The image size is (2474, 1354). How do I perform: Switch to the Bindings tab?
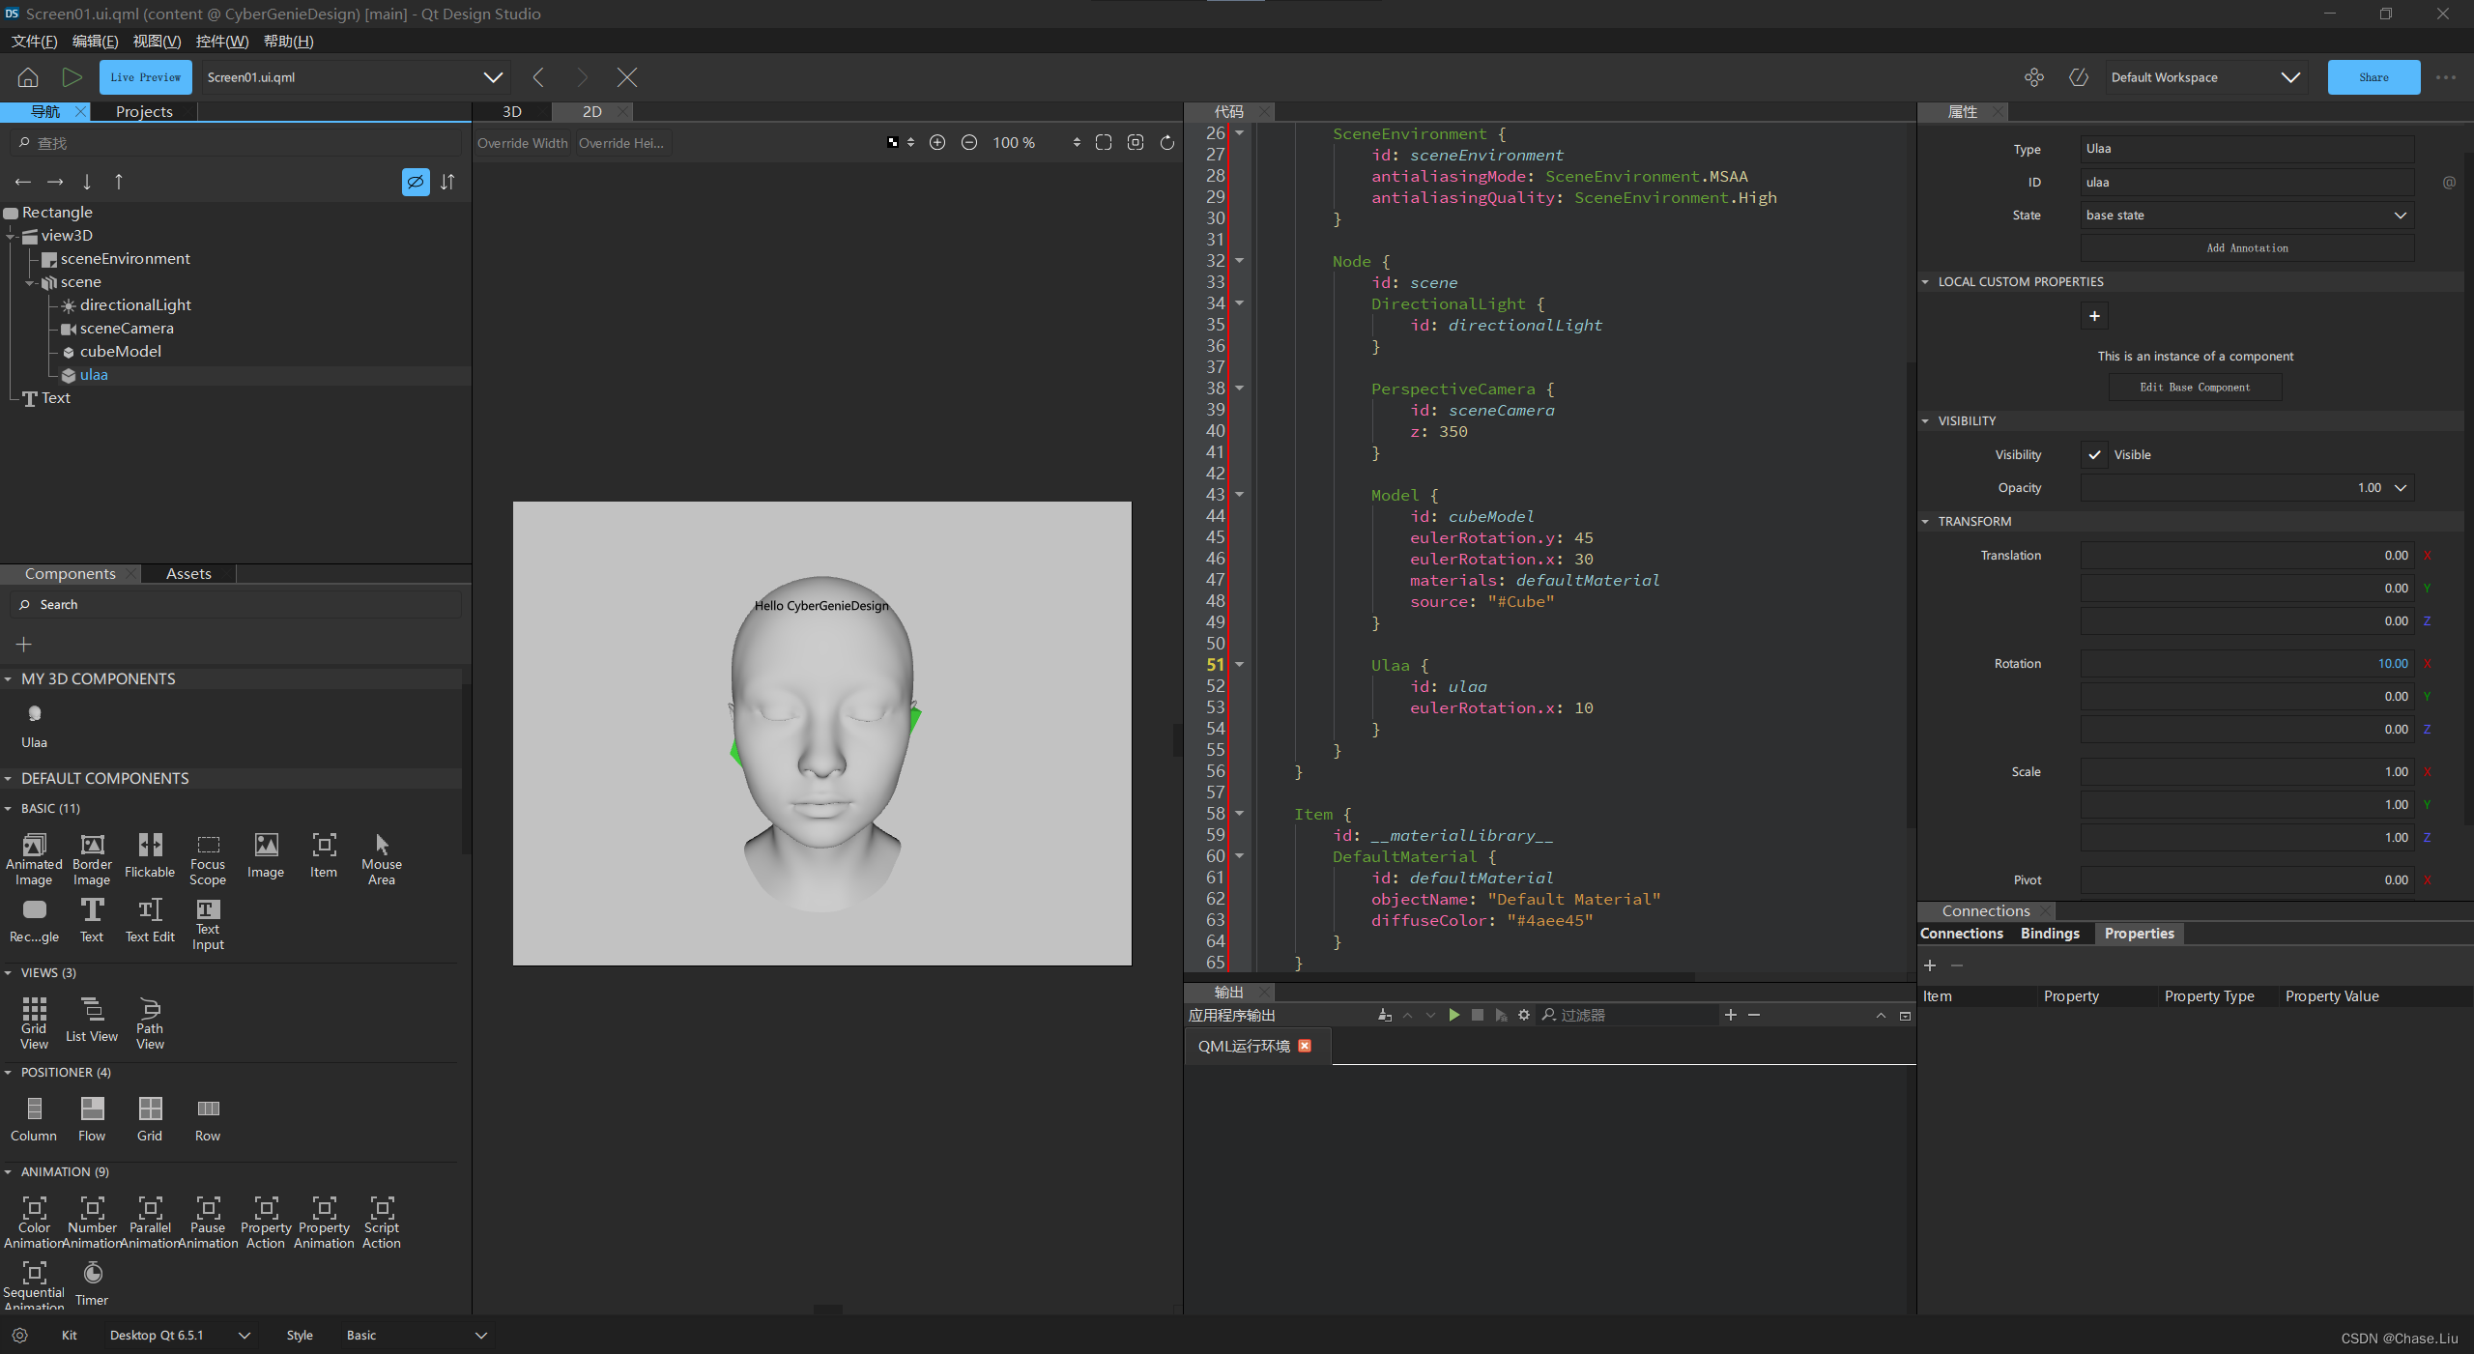tap(2050, 933)
